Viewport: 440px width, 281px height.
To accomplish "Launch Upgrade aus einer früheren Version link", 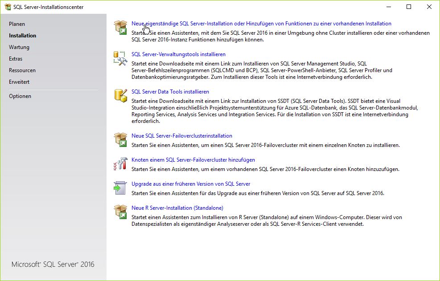I will click(191, 184).
